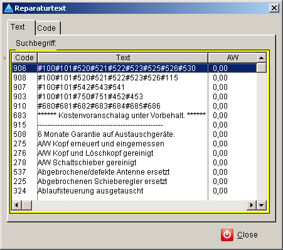The width and height of the screenshot is (283, 250).
Task: Click the Close button
Action: click(240, 235)
